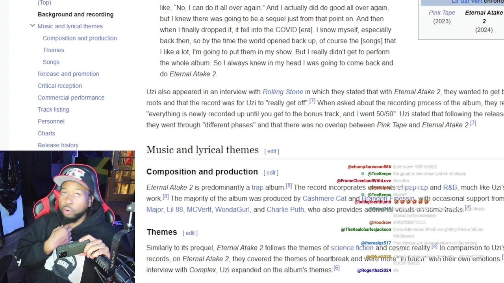Open Background and recording in contents
The image size is (504, 283).
point(76,14)
